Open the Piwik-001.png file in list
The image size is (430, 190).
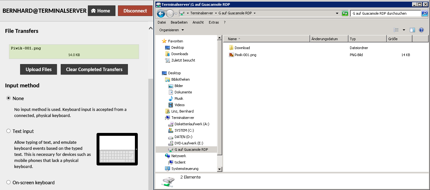pyautogui.click(x=245, y=55)
